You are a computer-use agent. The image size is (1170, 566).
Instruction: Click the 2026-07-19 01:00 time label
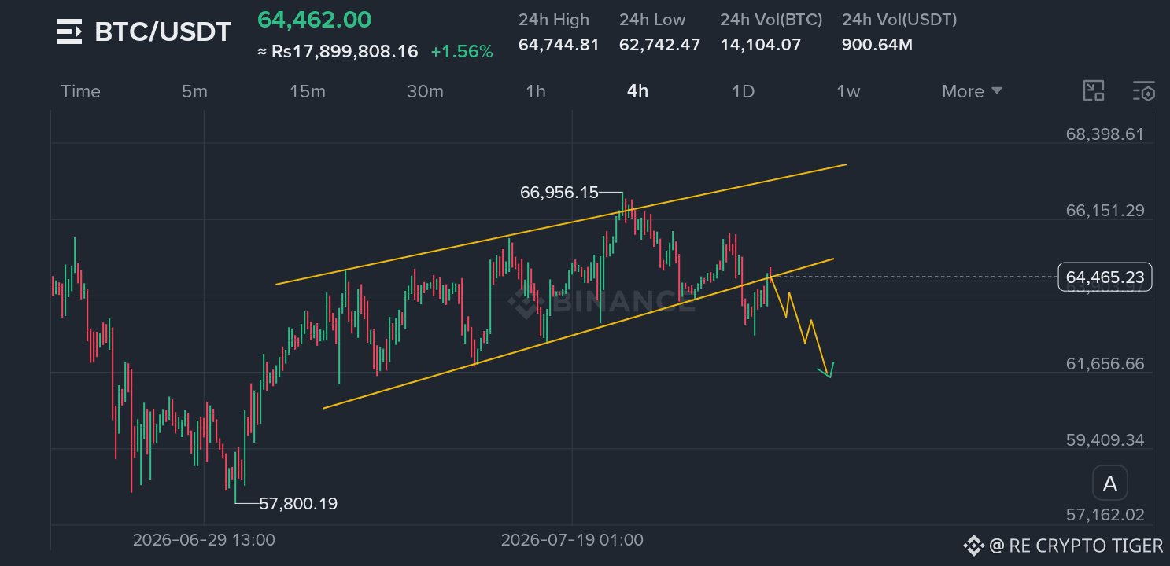tap(572, 540)
